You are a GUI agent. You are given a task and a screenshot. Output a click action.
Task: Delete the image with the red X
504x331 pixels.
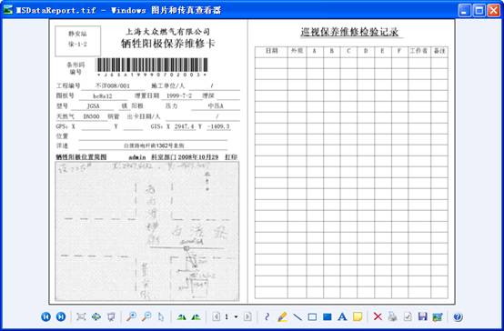point(378,316)
